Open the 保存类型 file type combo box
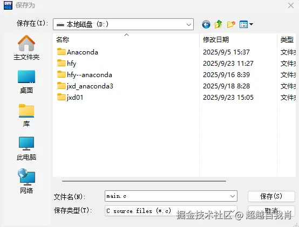 [171, 211]
